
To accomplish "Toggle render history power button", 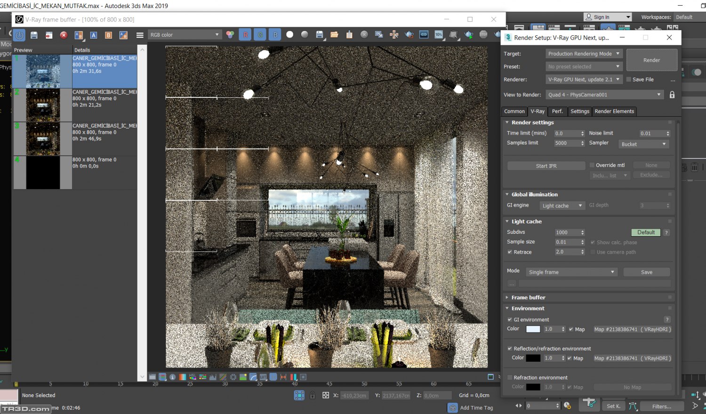I will coord(19,35).
